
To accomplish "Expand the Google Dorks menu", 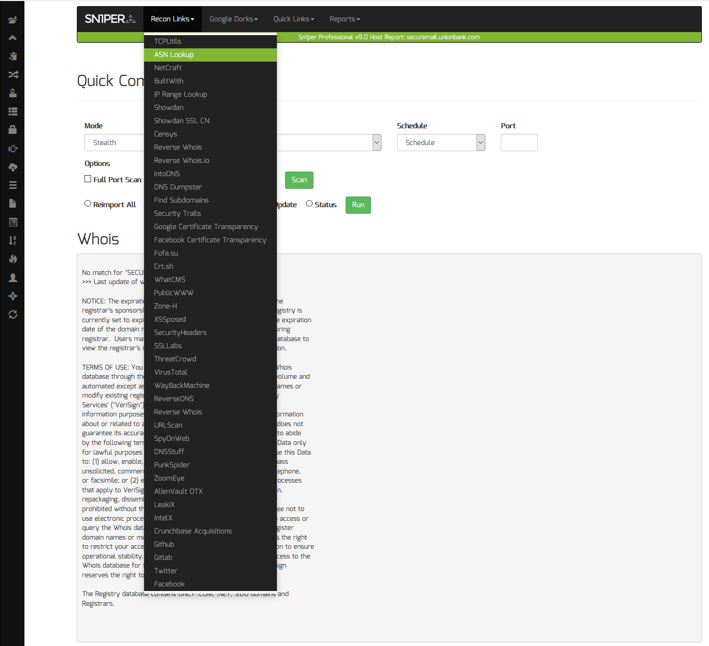I will coord(234,19).
